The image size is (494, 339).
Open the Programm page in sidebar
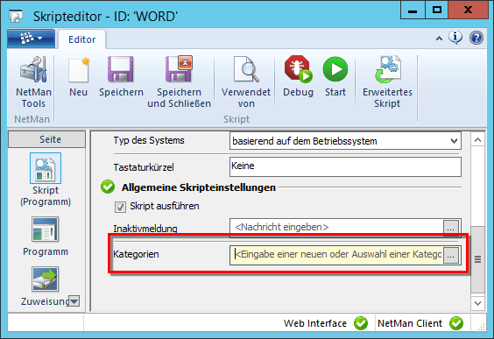(x=46, y=237)
